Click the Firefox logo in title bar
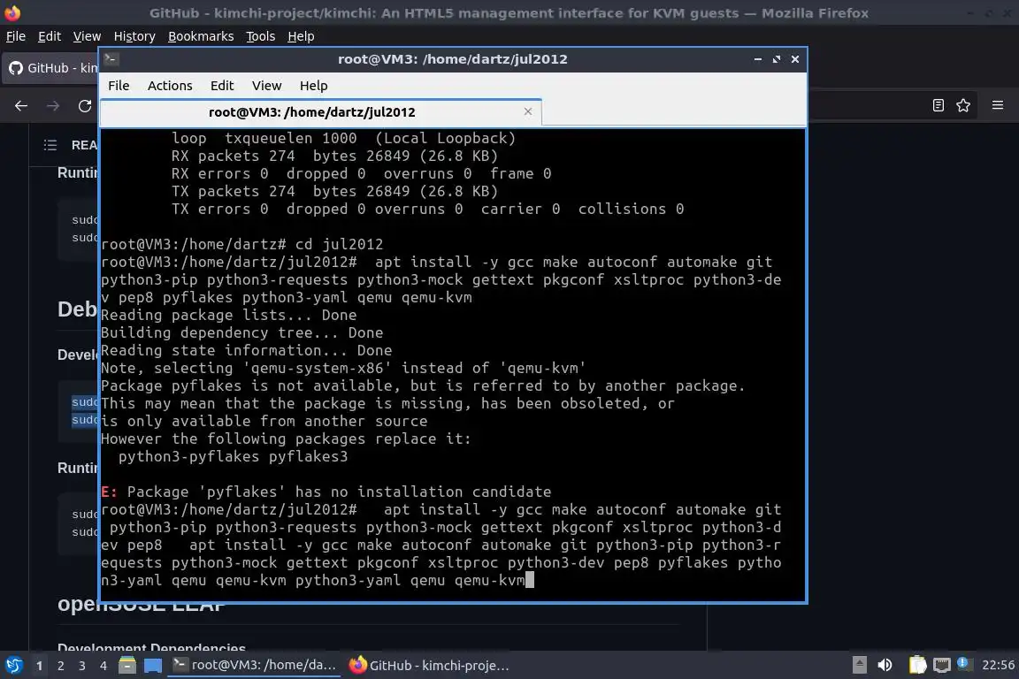1019x679 pixels. 12,12
